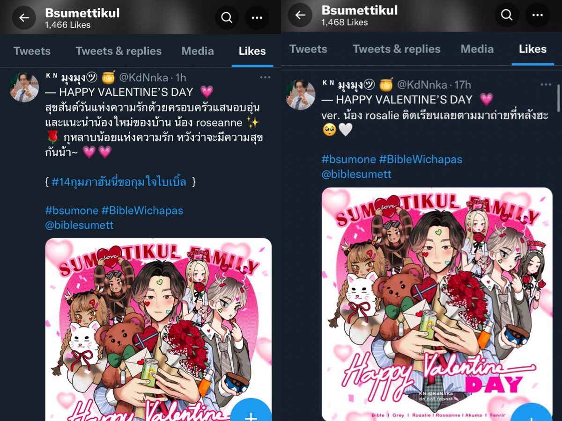Switch to Tweets tab in left panel
Viewport: 562px width, 421px height.
(32, 51)
